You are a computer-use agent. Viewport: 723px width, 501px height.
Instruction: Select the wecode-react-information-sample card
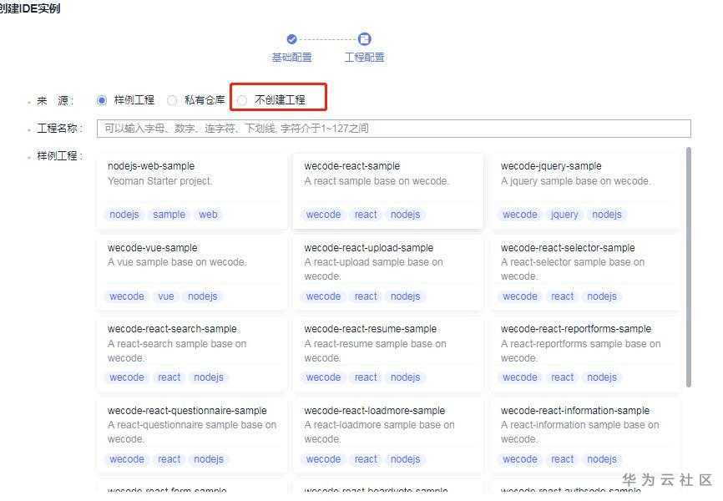tap(585, 436)
